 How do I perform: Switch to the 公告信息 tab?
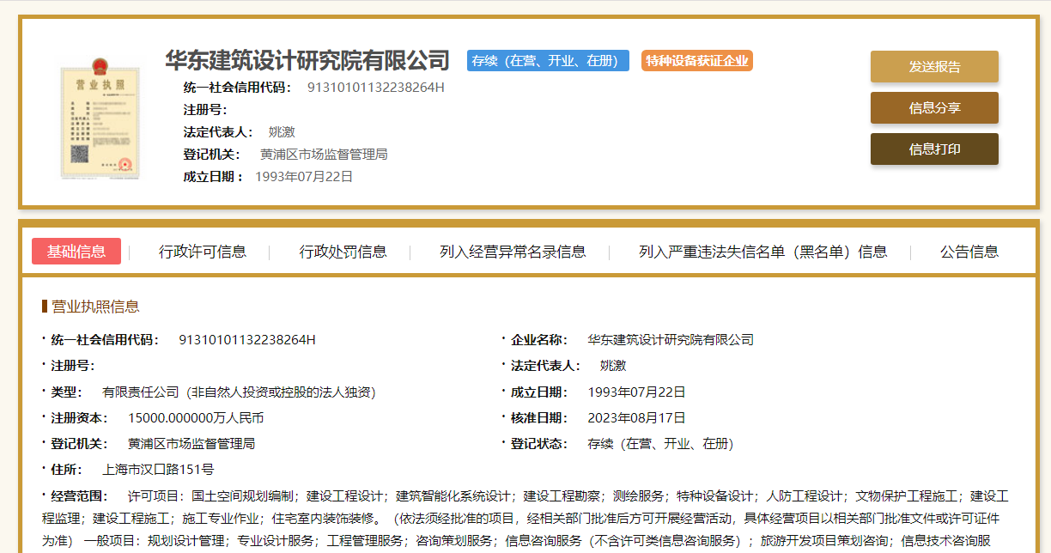969,252
